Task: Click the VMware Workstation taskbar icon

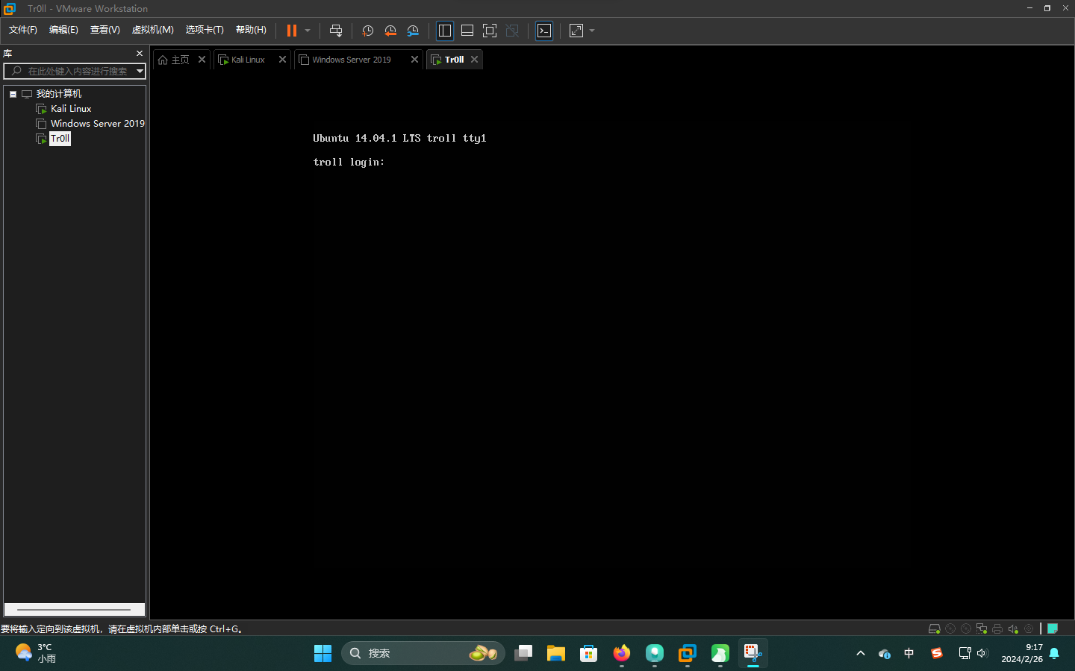Action: [x=688, y=653]
